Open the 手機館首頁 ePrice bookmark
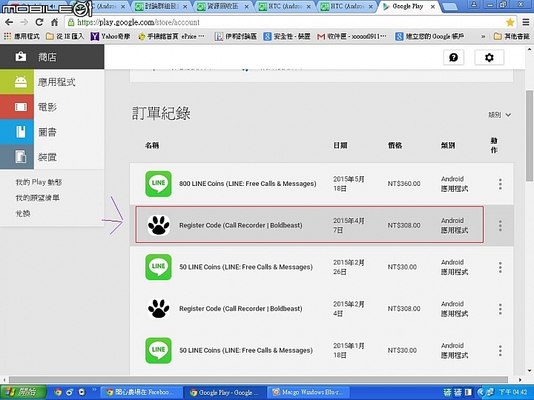The image size is (534, 400). 171,36
